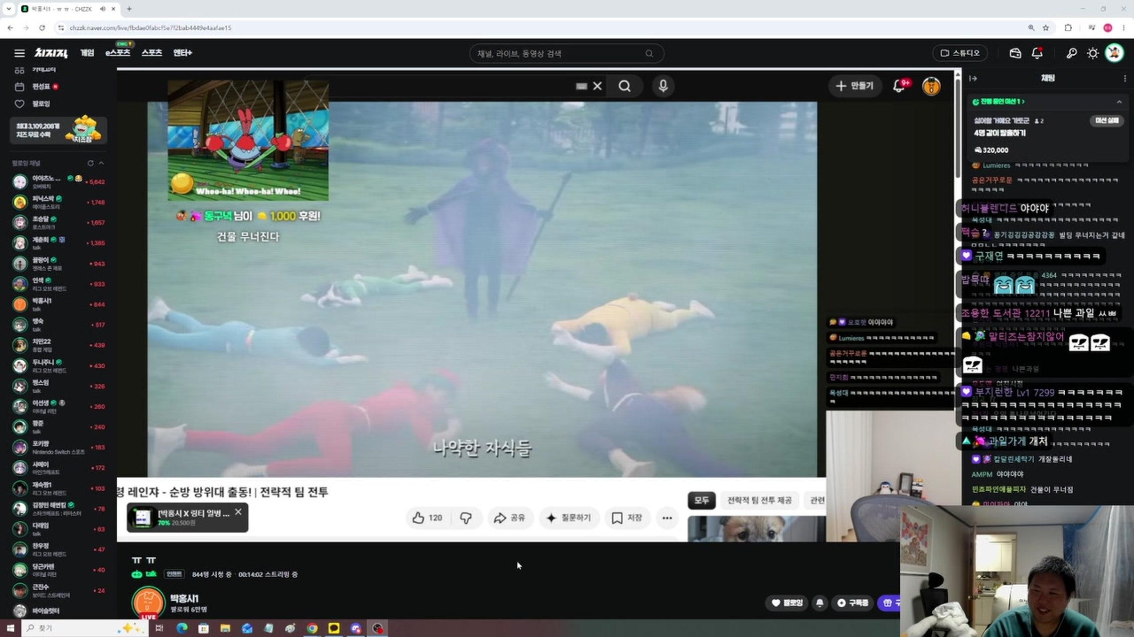This screenshot has height=637, width=1134.
Task: Click the YouTube search magnifier in the video
Action: [x=624, y=87]
